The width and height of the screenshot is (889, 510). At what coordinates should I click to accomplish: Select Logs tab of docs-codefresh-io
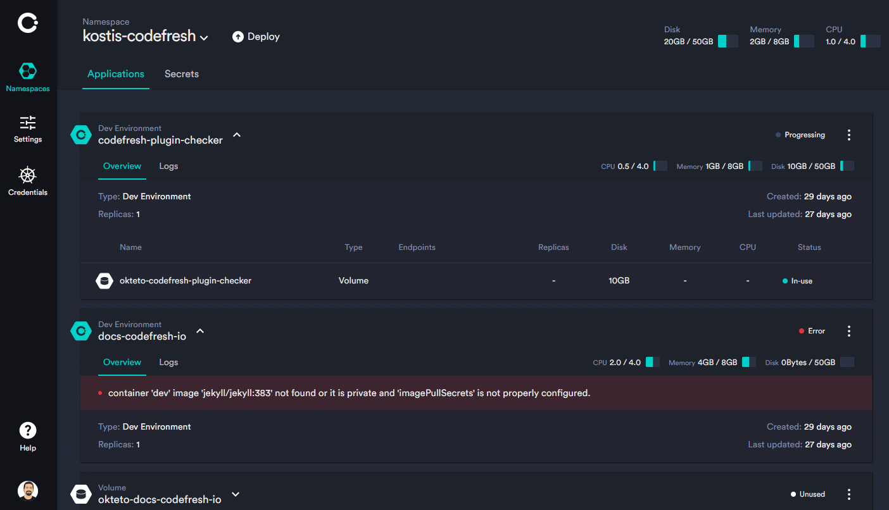pos(168,363)
